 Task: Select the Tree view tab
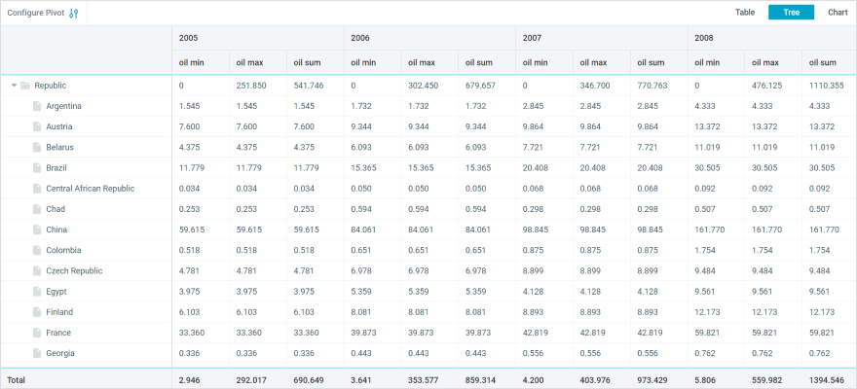pos(791,13)
